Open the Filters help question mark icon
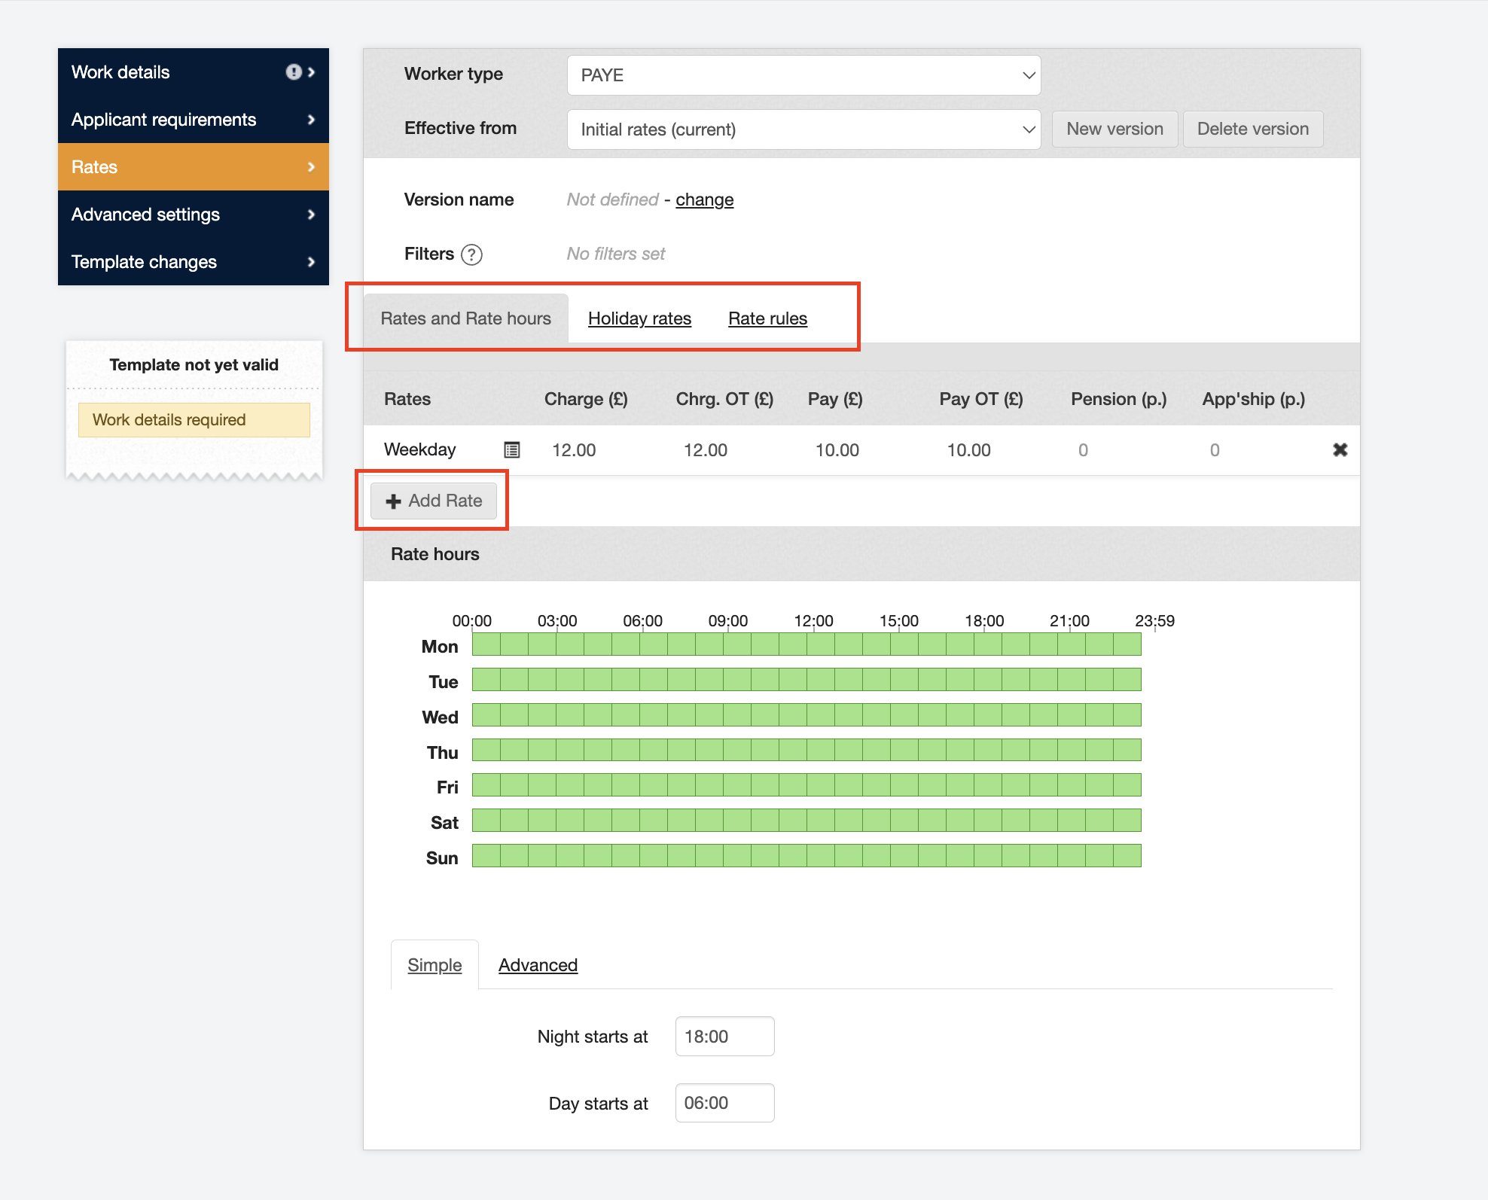Viewport: 1488px width, 1200px height. (471, 254)
